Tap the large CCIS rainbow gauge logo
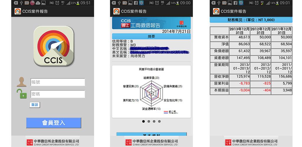Image resolution: width=302 pixels, height=147 pixels. click(x=54, y=46)
